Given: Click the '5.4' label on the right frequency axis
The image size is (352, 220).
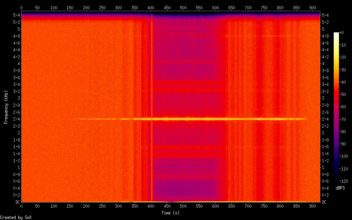Looking at the screenshot, I should (325, 15).
